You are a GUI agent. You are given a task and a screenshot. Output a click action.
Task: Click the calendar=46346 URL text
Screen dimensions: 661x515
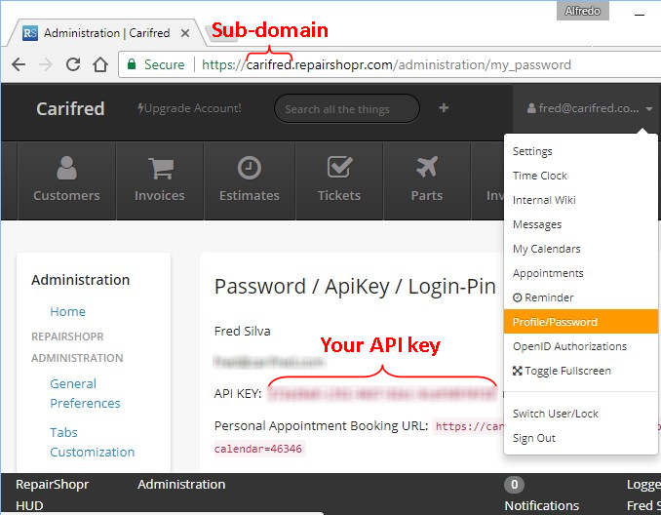point(258,449)
